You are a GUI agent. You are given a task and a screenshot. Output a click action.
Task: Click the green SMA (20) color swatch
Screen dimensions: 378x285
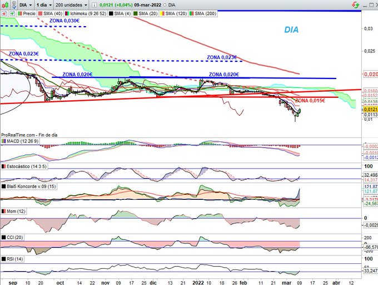[x=136, y=13]
